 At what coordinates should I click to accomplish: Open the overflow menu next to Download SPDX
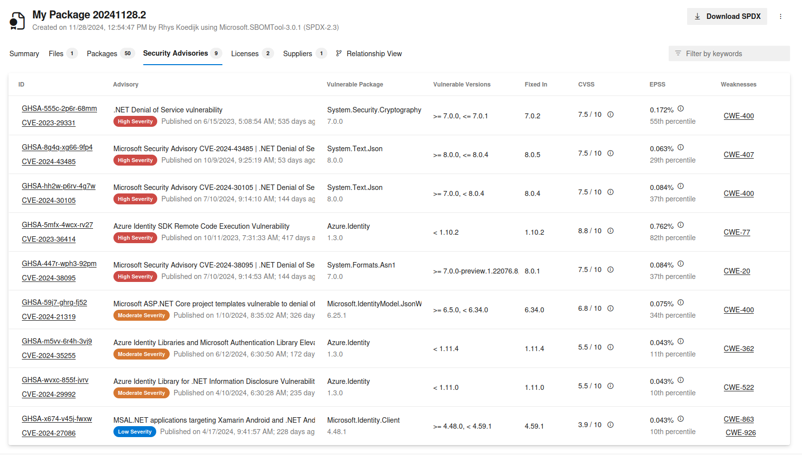(781, 16)
